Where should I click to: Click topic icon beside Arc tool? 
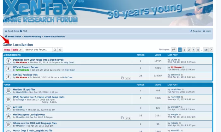[x=8, y=108]
